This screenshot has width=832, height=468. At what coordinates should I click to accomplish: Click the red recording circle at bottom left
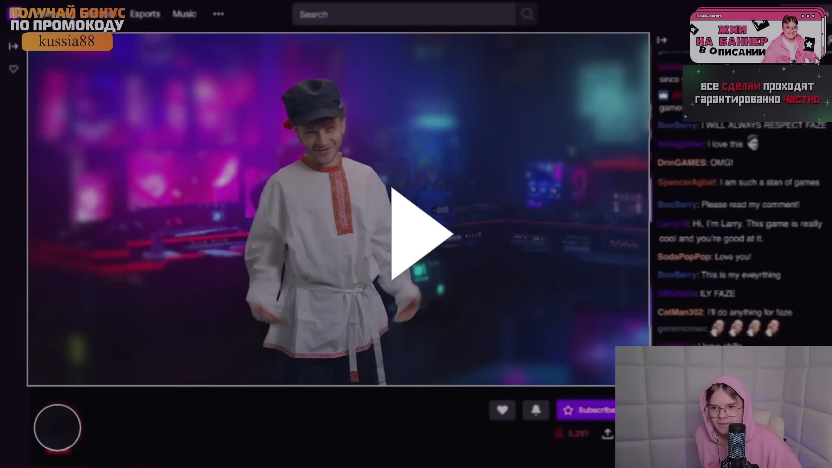(57, 427)
